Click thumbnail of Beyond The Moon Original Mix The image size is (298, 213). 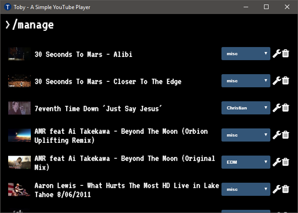(x=19, y=162)
